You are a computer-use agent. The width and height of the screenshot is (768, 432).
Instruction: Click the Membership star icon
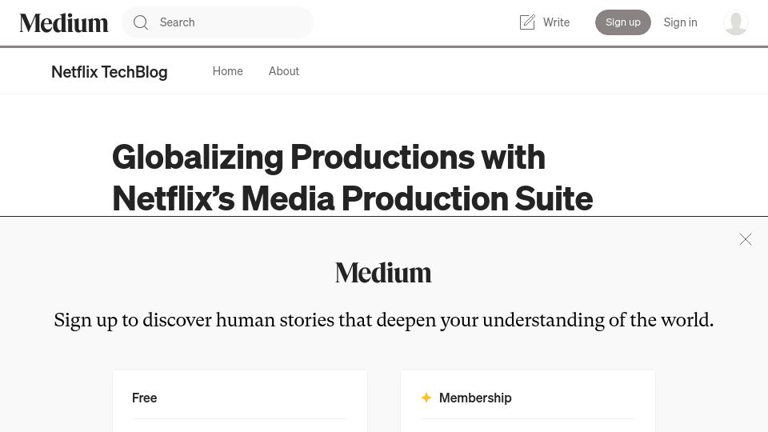pos(426,398)
